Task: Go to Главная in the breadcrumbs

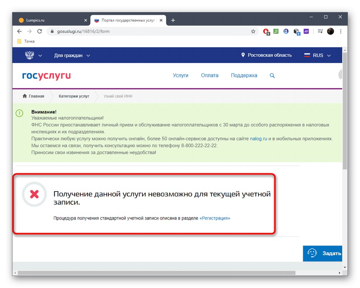Action: coord(36,96)
